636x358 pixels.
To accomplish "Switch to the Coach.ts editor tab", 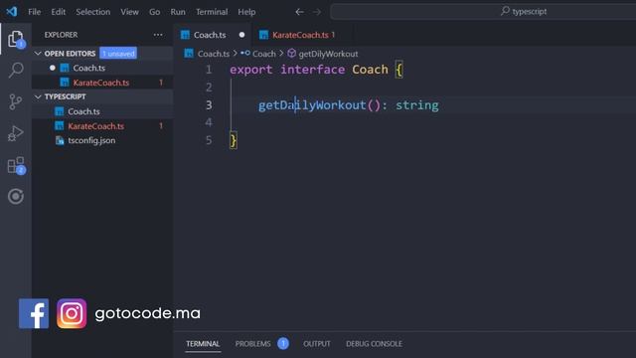I will [x=213, y=35].
